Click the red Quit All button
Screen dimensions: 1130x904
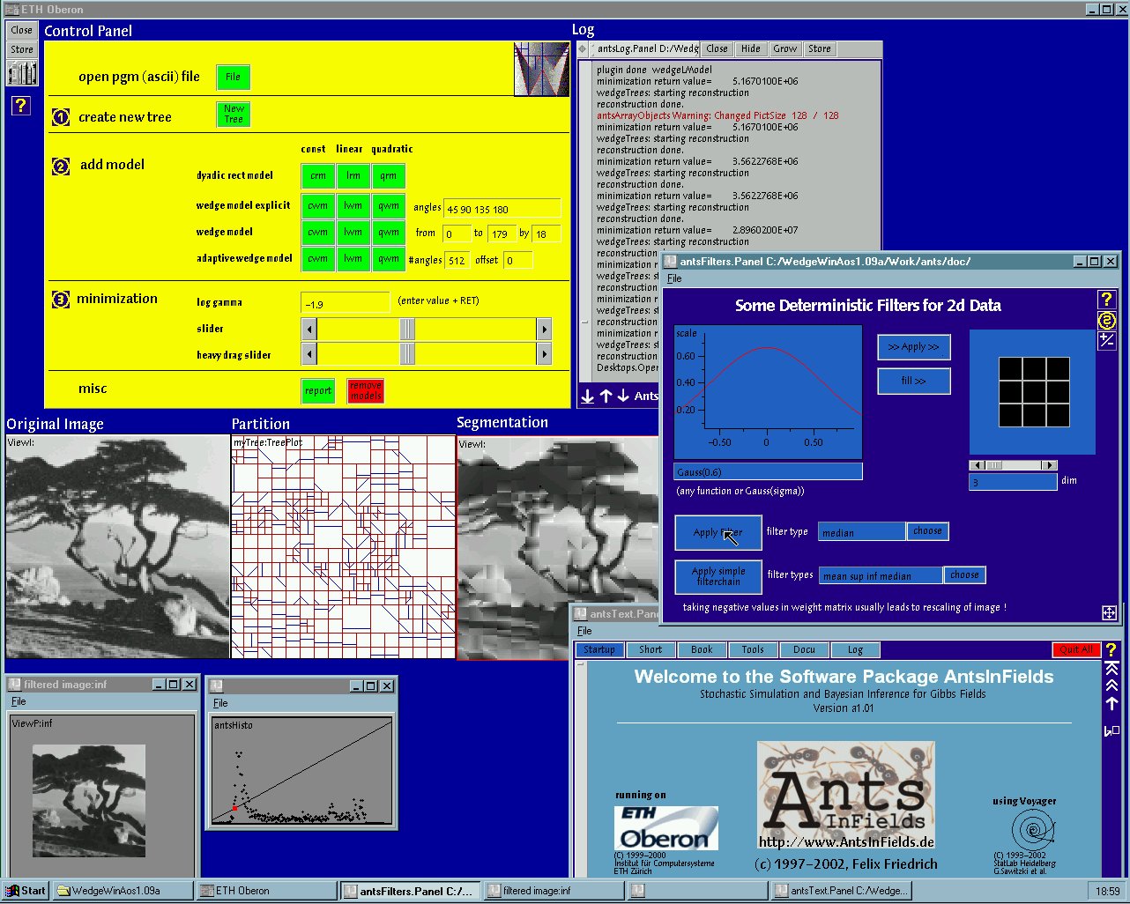coord(1076,650)
